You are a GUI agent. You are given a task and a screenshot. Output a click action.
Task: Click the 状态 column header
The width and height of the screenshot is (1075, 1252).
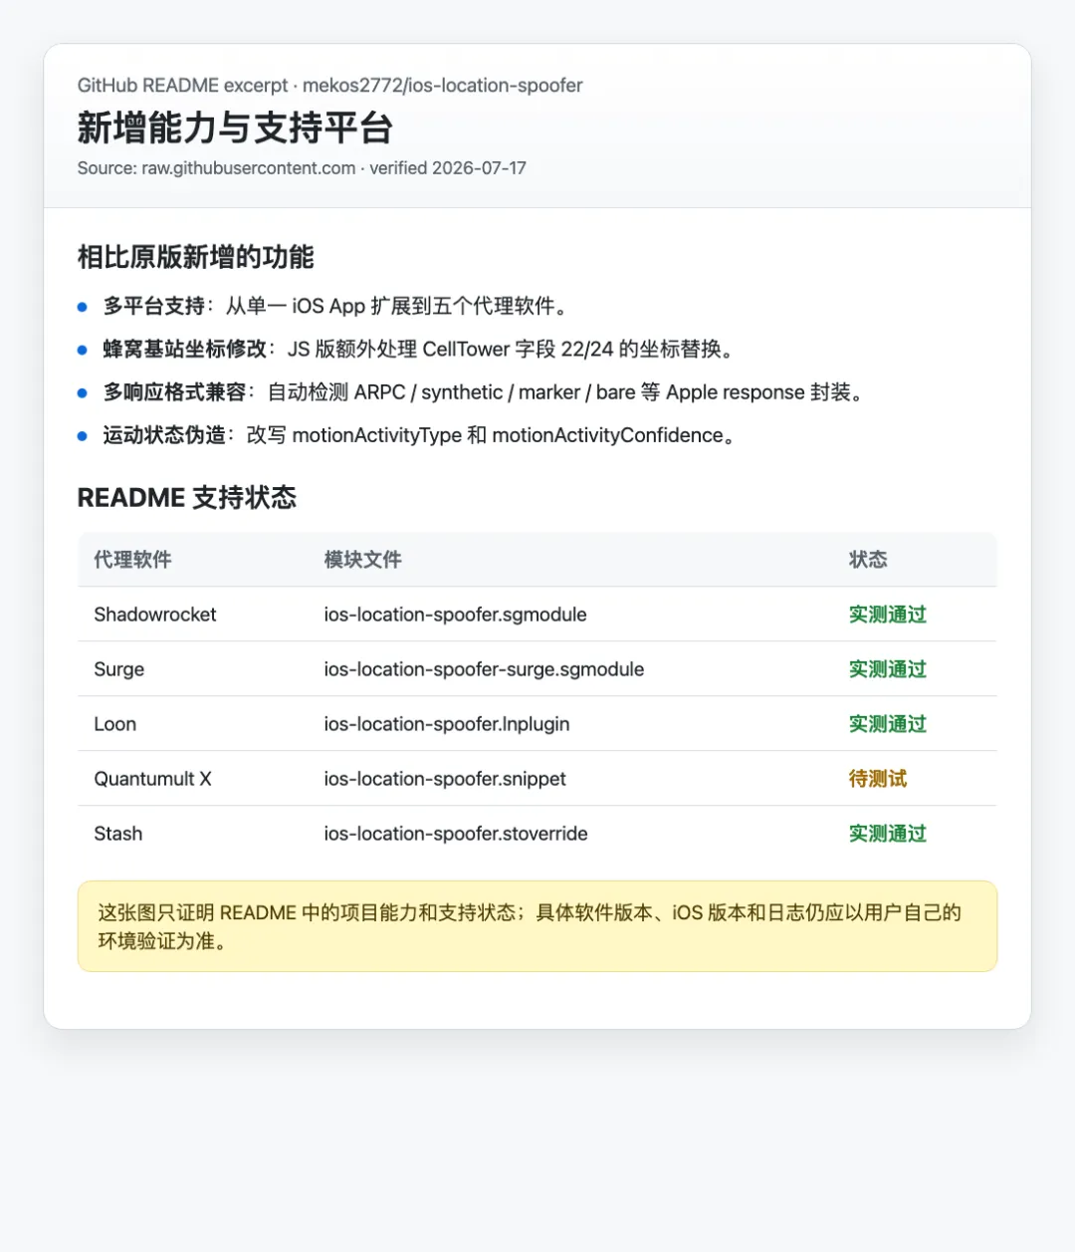click(x=868, y=560)
